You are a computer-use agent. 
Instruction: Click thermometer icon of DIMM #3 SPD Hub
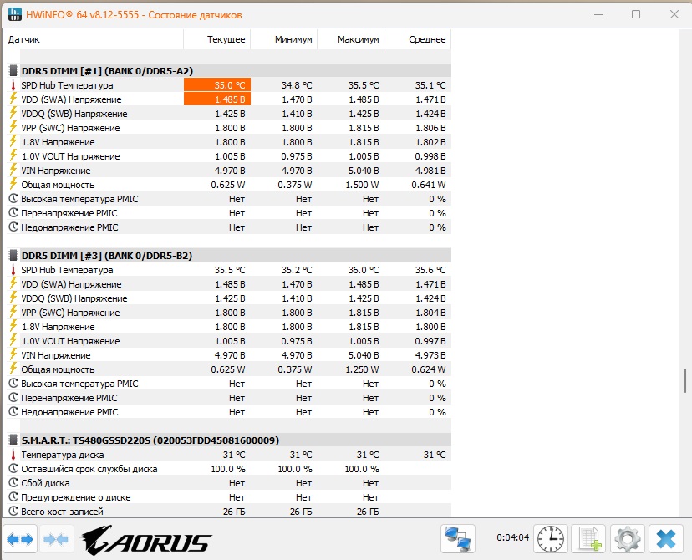(13, 270)
